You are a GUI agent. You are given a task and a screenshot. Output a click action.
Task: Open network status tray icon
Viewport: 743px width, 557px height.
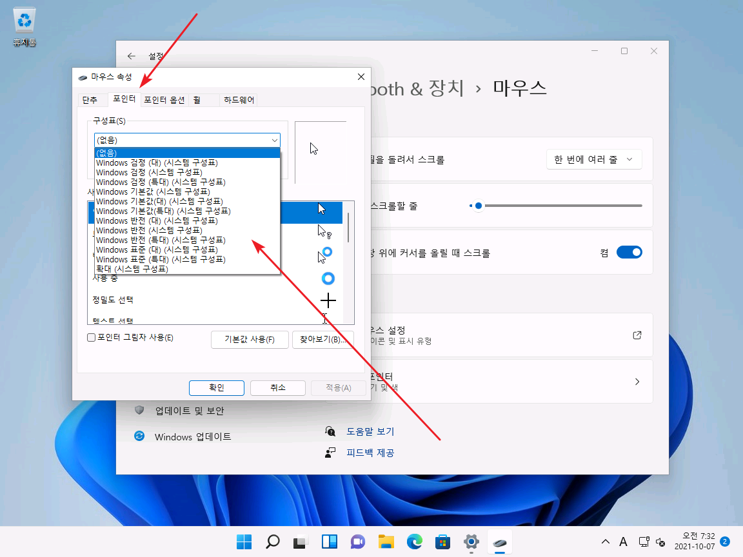tap(644, 542)
